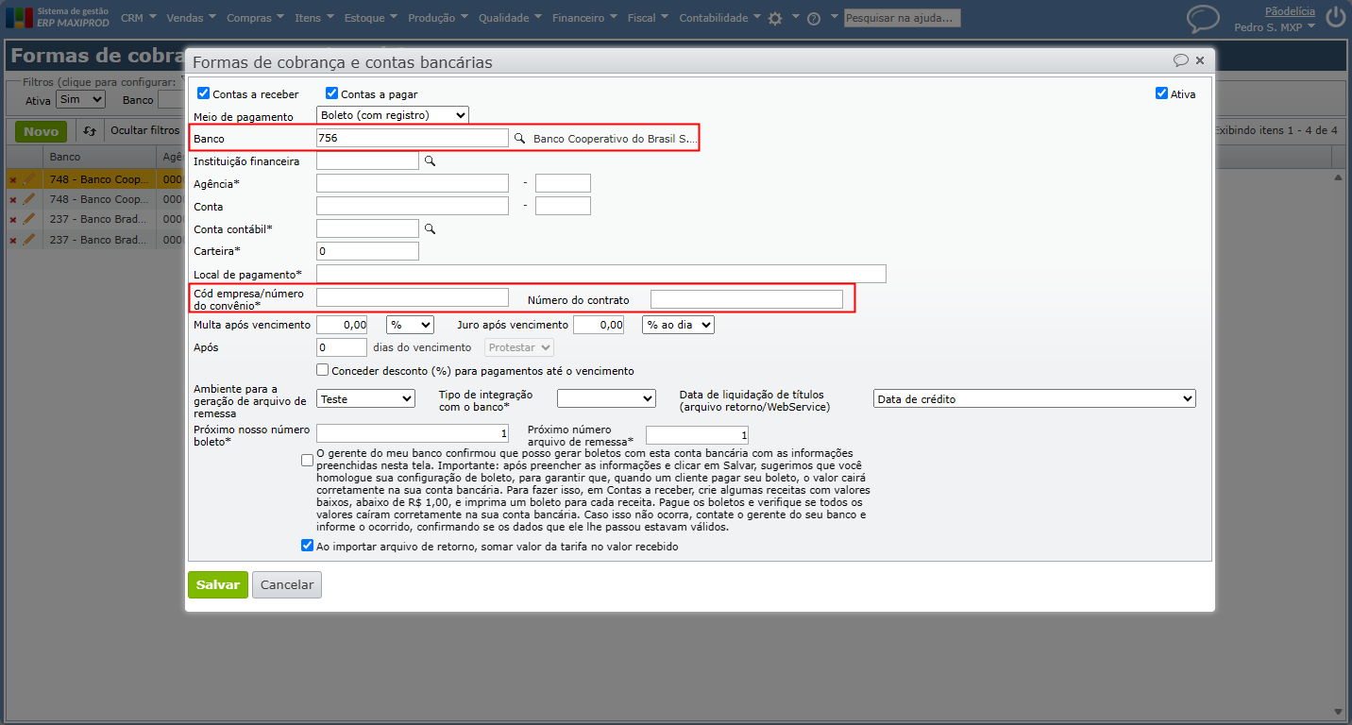Click the magnifier next to Conta contábil
Screen dimensions: 1352x725
[430, 228]
